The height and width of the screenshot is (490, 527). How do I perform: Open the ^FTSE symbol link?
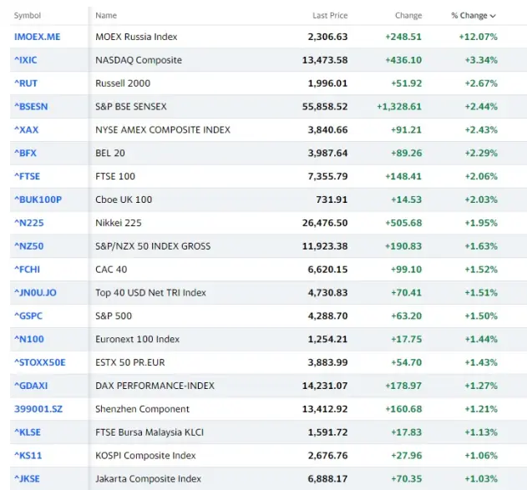(x=27, y=176)
